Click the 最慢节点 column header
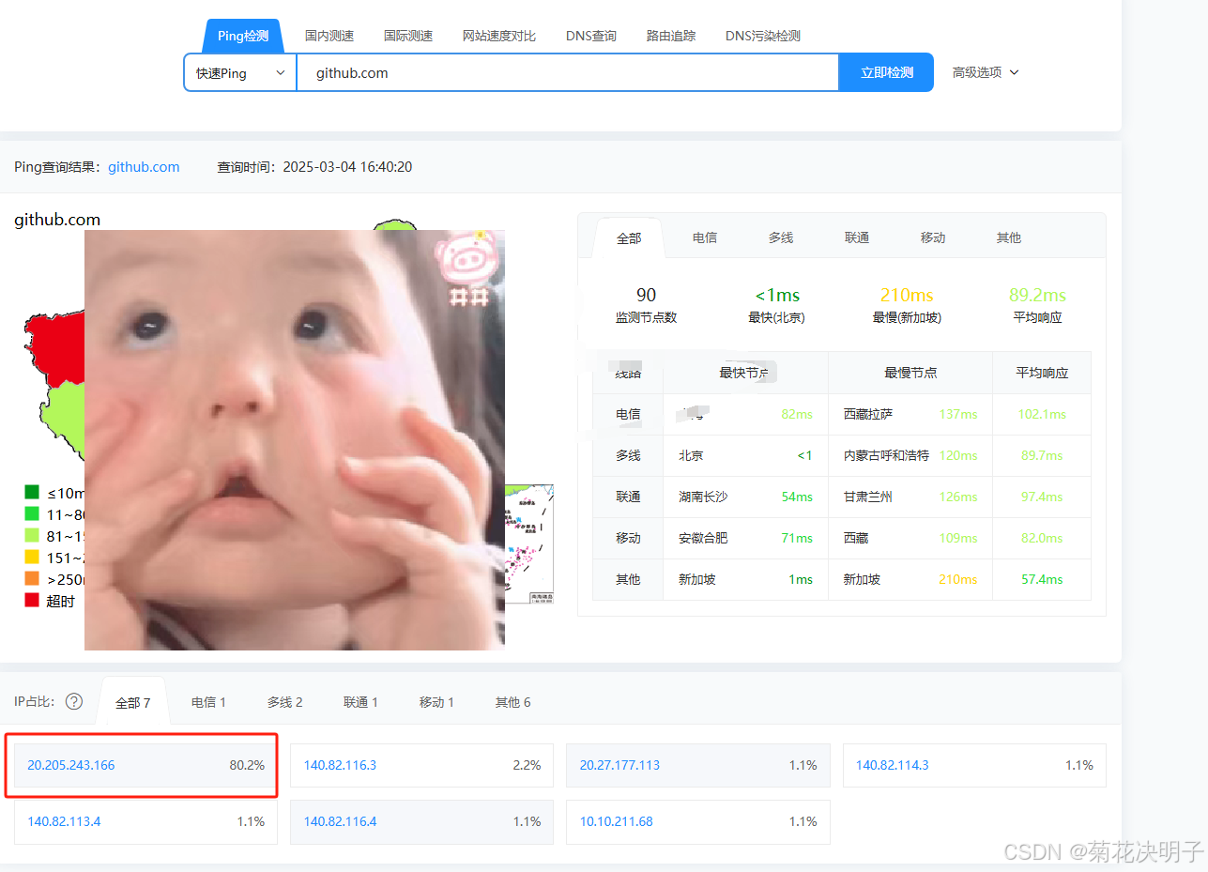Screen dimensions: 1208x872 [x=910, y=373]
